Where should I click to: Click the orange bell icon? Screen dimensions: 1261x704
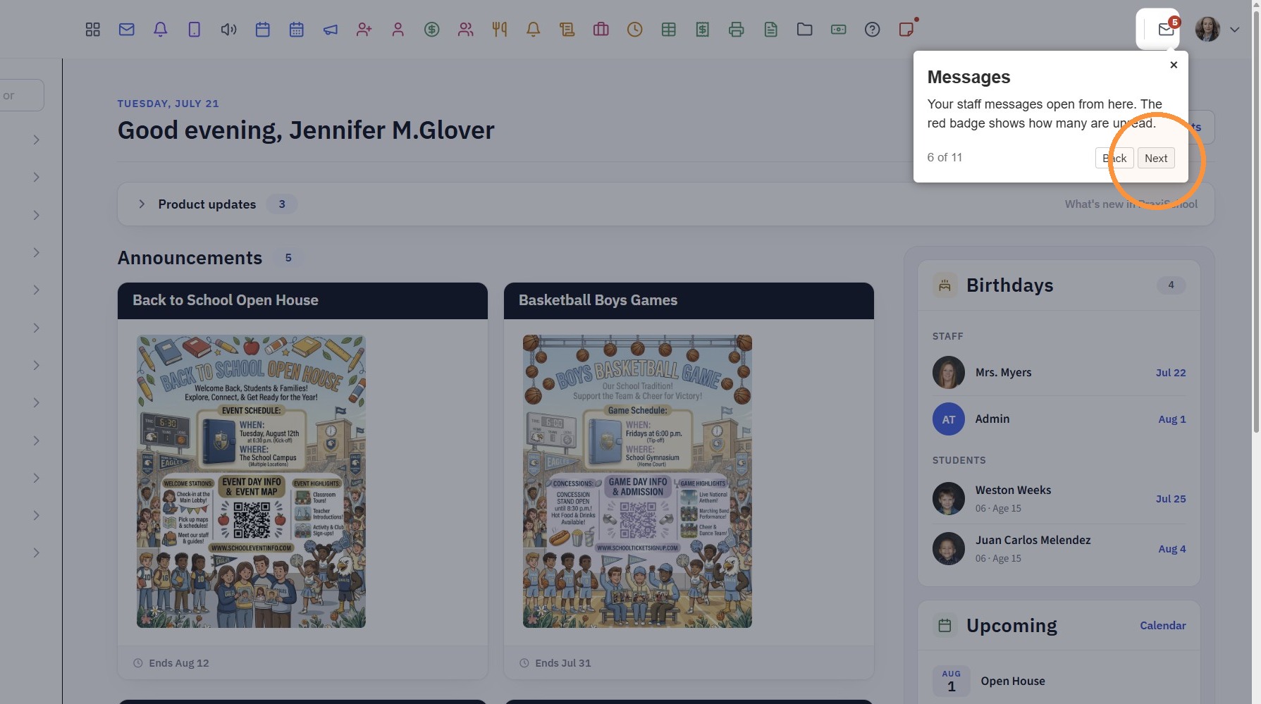(x=534, y=30)
